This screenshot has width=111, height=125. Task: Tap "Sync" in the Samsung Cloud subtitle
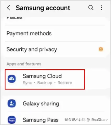click(27, 83)
